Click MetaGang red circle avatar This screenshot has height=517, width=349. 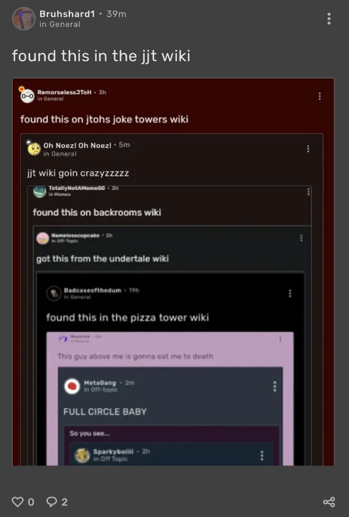coord(72,386)
